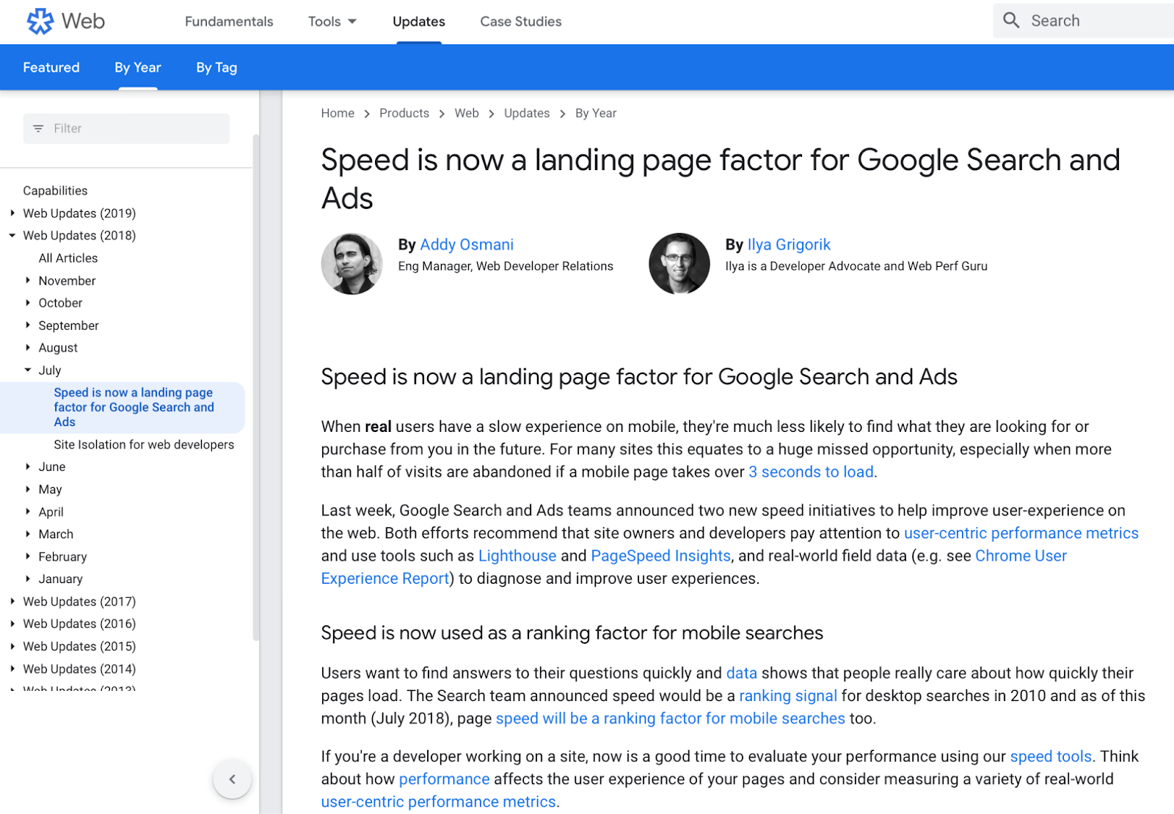Expand the February section
The image size is (1174, 814).
[x=28, y=557]
